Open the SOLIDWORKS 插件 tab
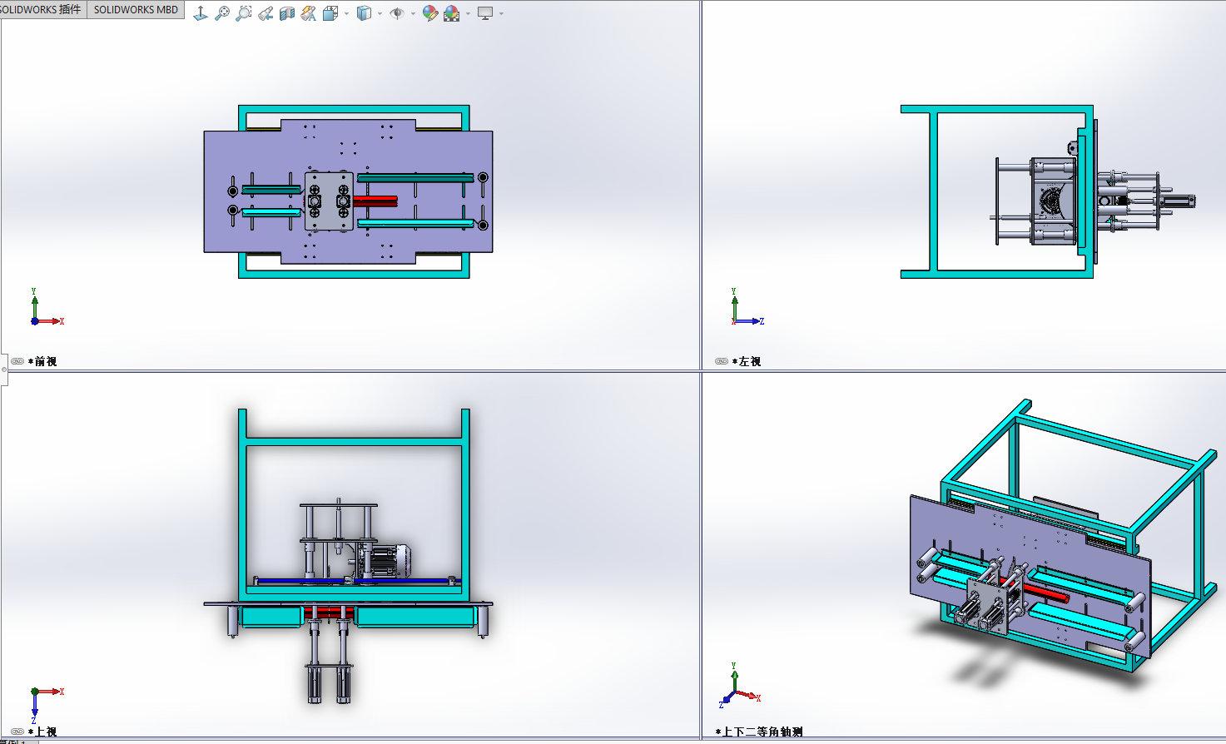 pos(42,9)
